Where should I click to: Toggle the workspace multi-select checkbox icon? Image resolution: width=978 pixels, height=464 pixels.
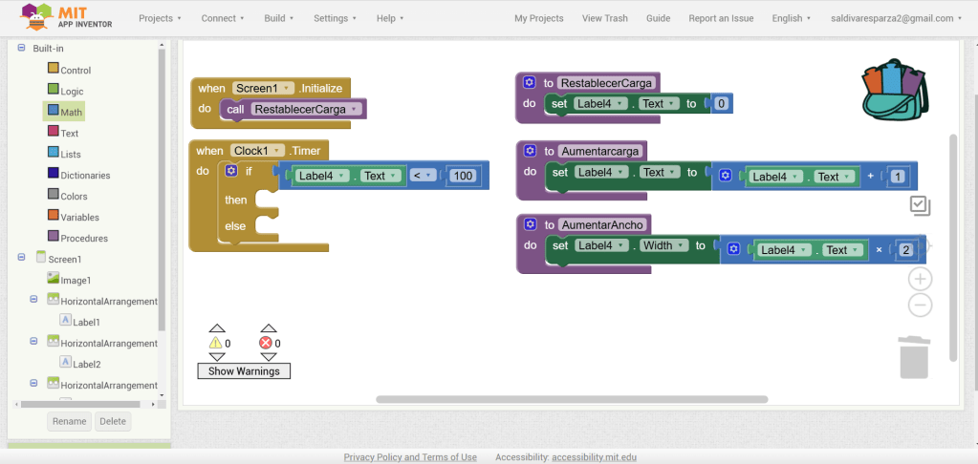pyautogui.click(x=920, y=205)
